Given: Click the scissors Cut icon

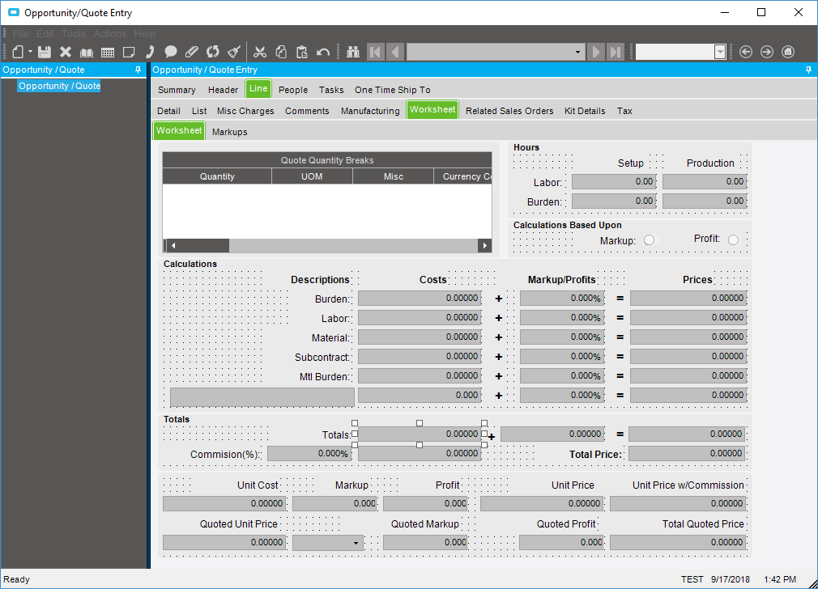Looking at the screenshot, I should [x=260, y=52].
